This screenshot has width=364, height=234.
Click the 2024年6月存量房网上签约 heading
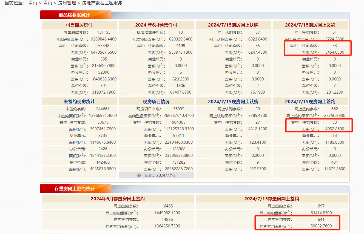(x=118, y=199)
